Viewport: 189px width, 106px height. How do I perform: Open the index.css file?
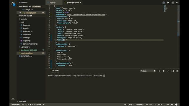click(27, 35)
